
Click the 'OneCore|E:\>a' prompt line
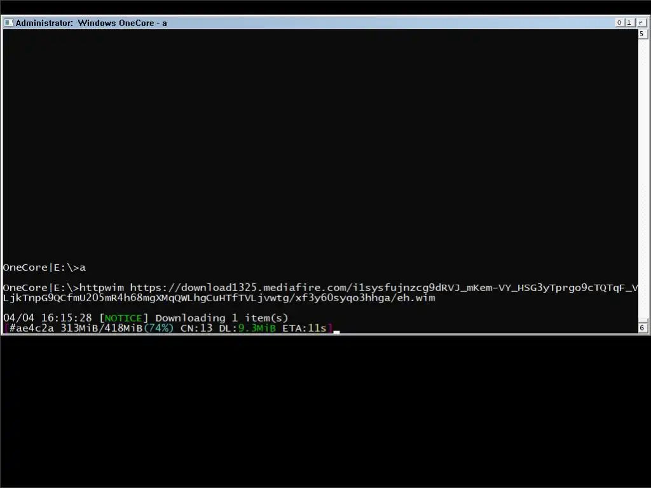pyautogui.click(x=45, y=268)
